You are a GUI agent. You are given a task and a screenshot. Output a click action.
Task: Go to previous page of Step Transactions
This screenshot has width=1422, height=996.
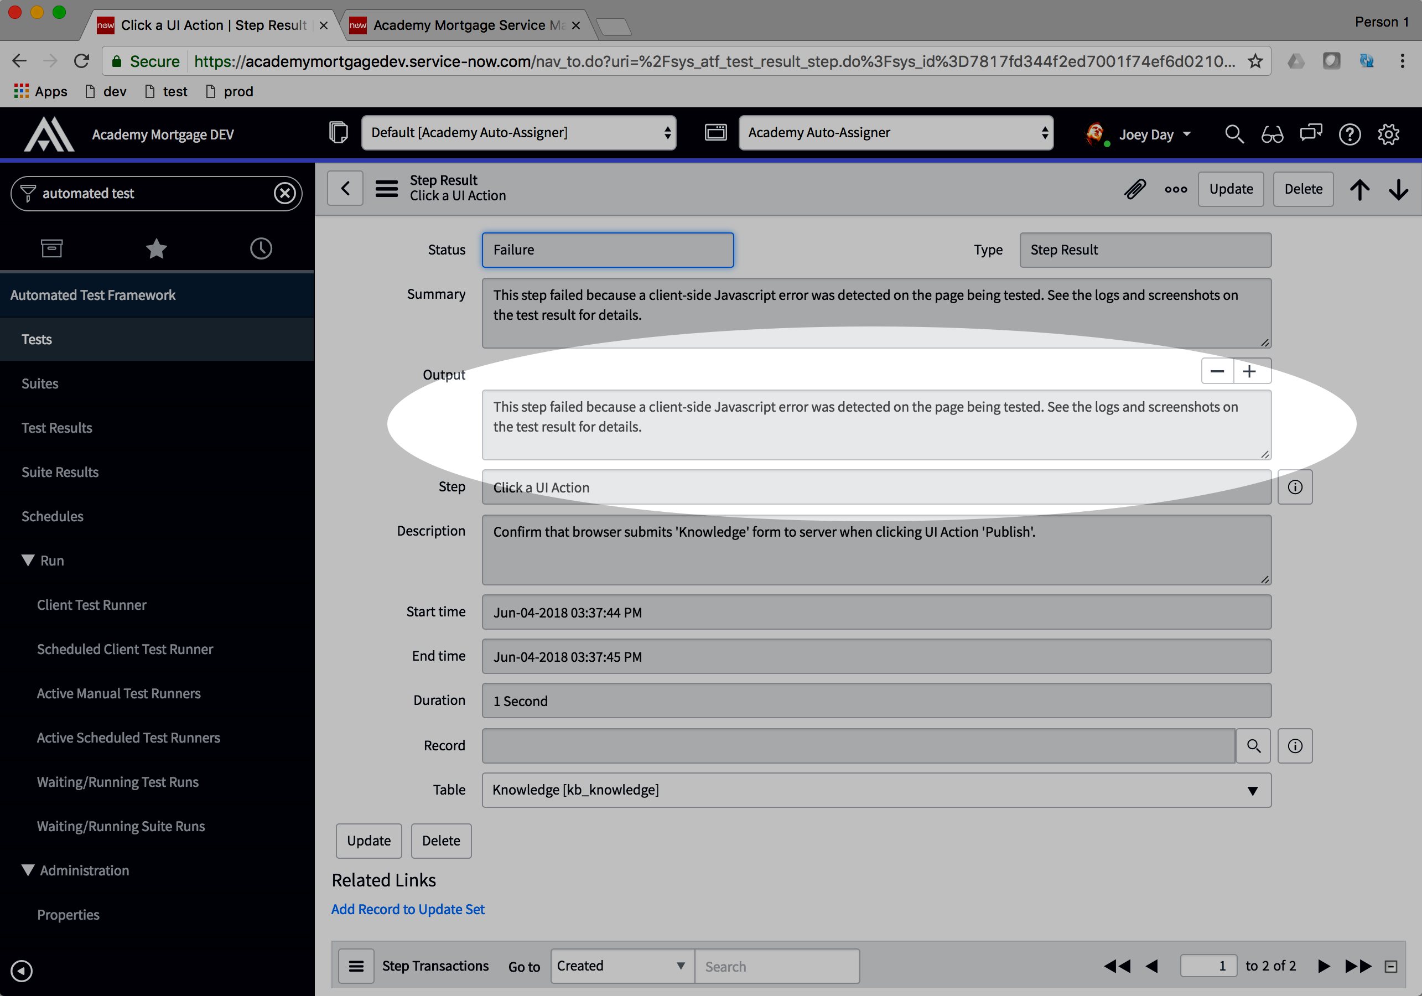[1152, 966]
